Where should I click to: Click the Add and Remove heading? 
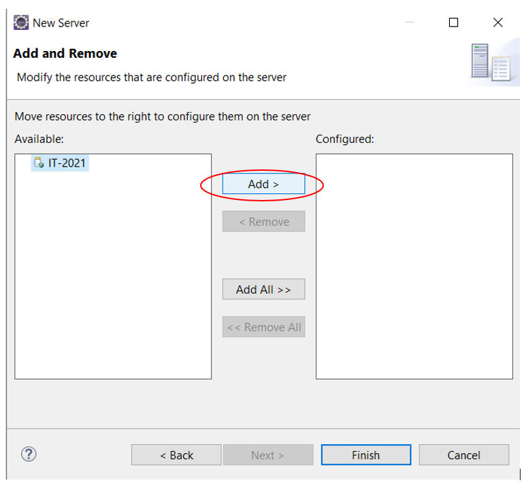click(65, 53)
